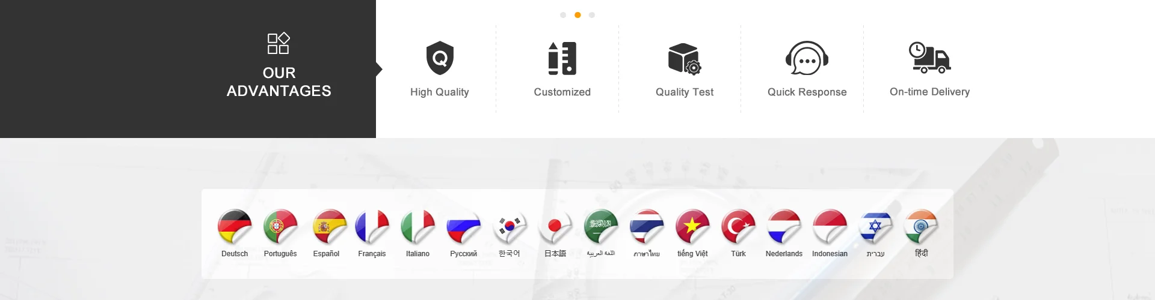Open the Nederlands language link
This screenshot has height=300, width=1155.
[x=784, y=254]
